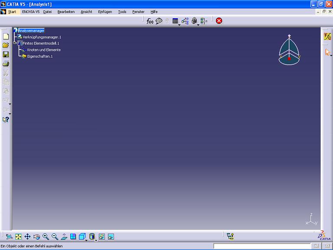Open the Undo history dropdown arrow
This screenshot has width=333, height=250.
click(10, 104)
